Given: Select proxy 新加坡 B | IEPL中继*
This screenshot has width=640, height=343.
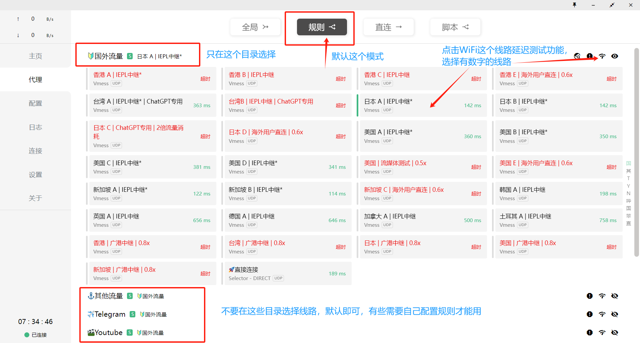Looking at the screenshot, I should coord(287,193).
